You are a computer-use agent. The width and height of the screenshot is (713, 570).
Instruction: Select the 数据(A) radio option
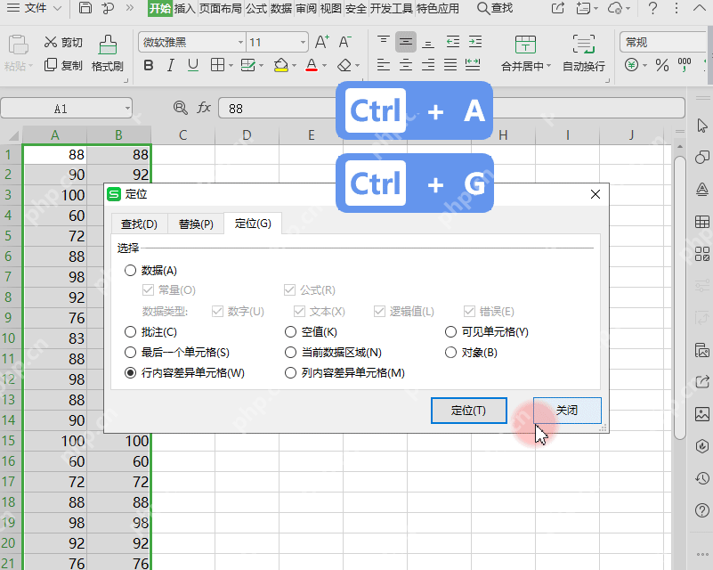(130, 270)
